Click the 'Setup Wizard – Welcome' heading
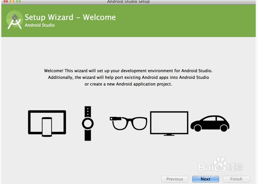 click(70, 17)
